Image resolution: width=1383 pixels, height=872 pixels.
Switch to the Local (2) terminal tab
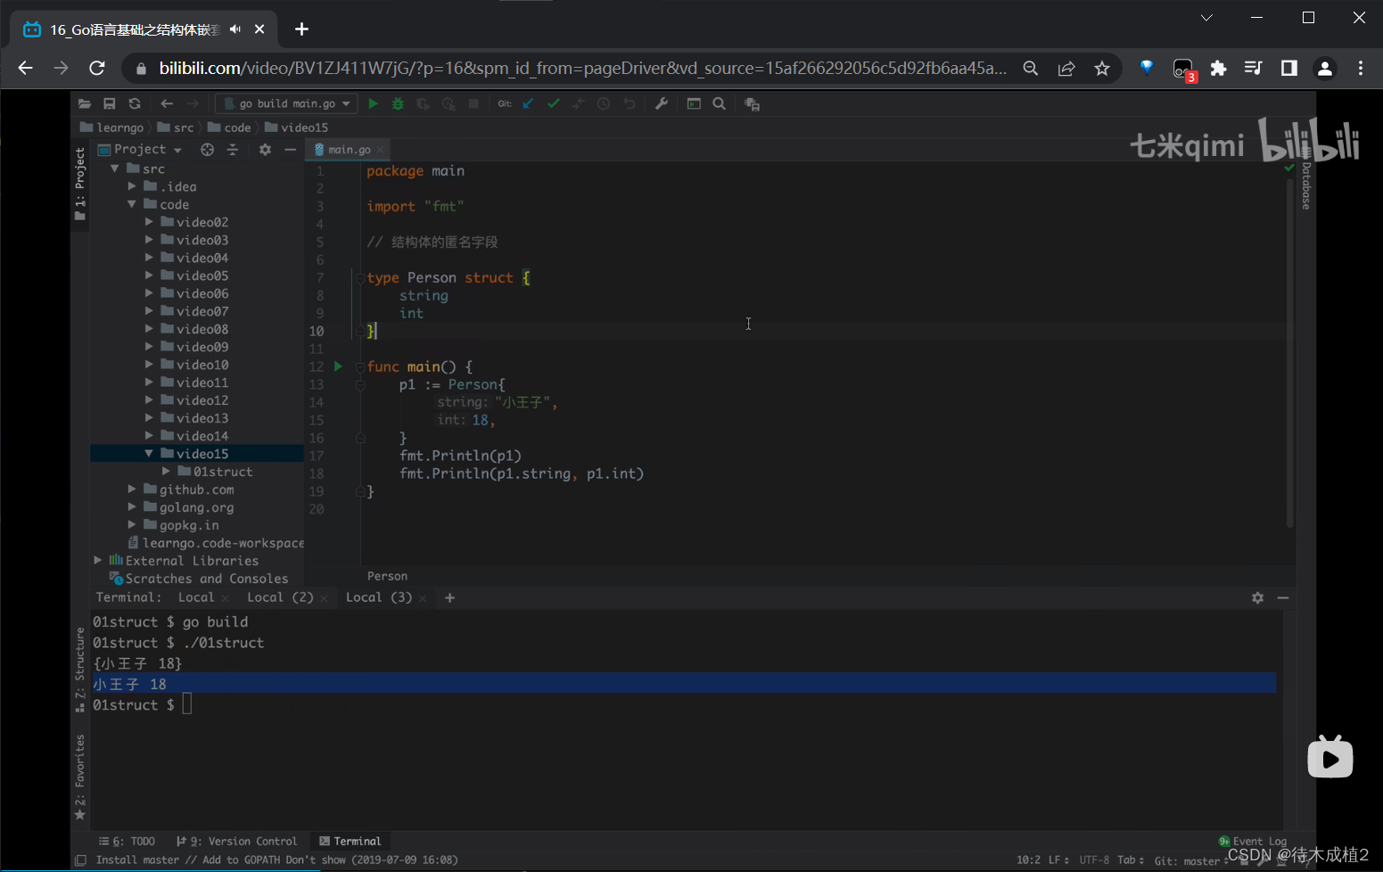click(x=280, y=597)
